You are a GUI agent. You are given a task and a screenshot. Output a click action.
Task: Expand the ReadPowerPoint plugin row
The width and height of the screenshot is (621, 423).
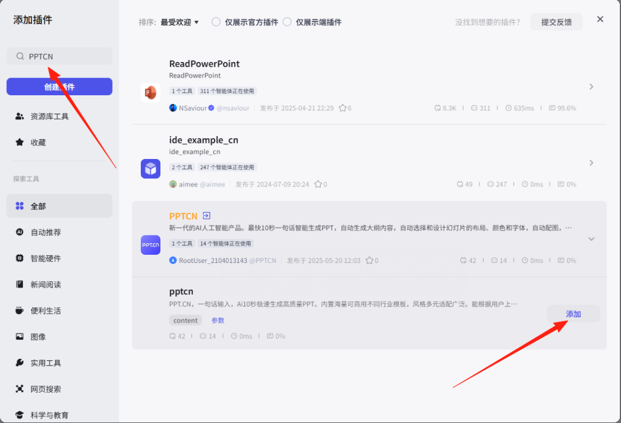pyautogui.click(x=591, y=87)
